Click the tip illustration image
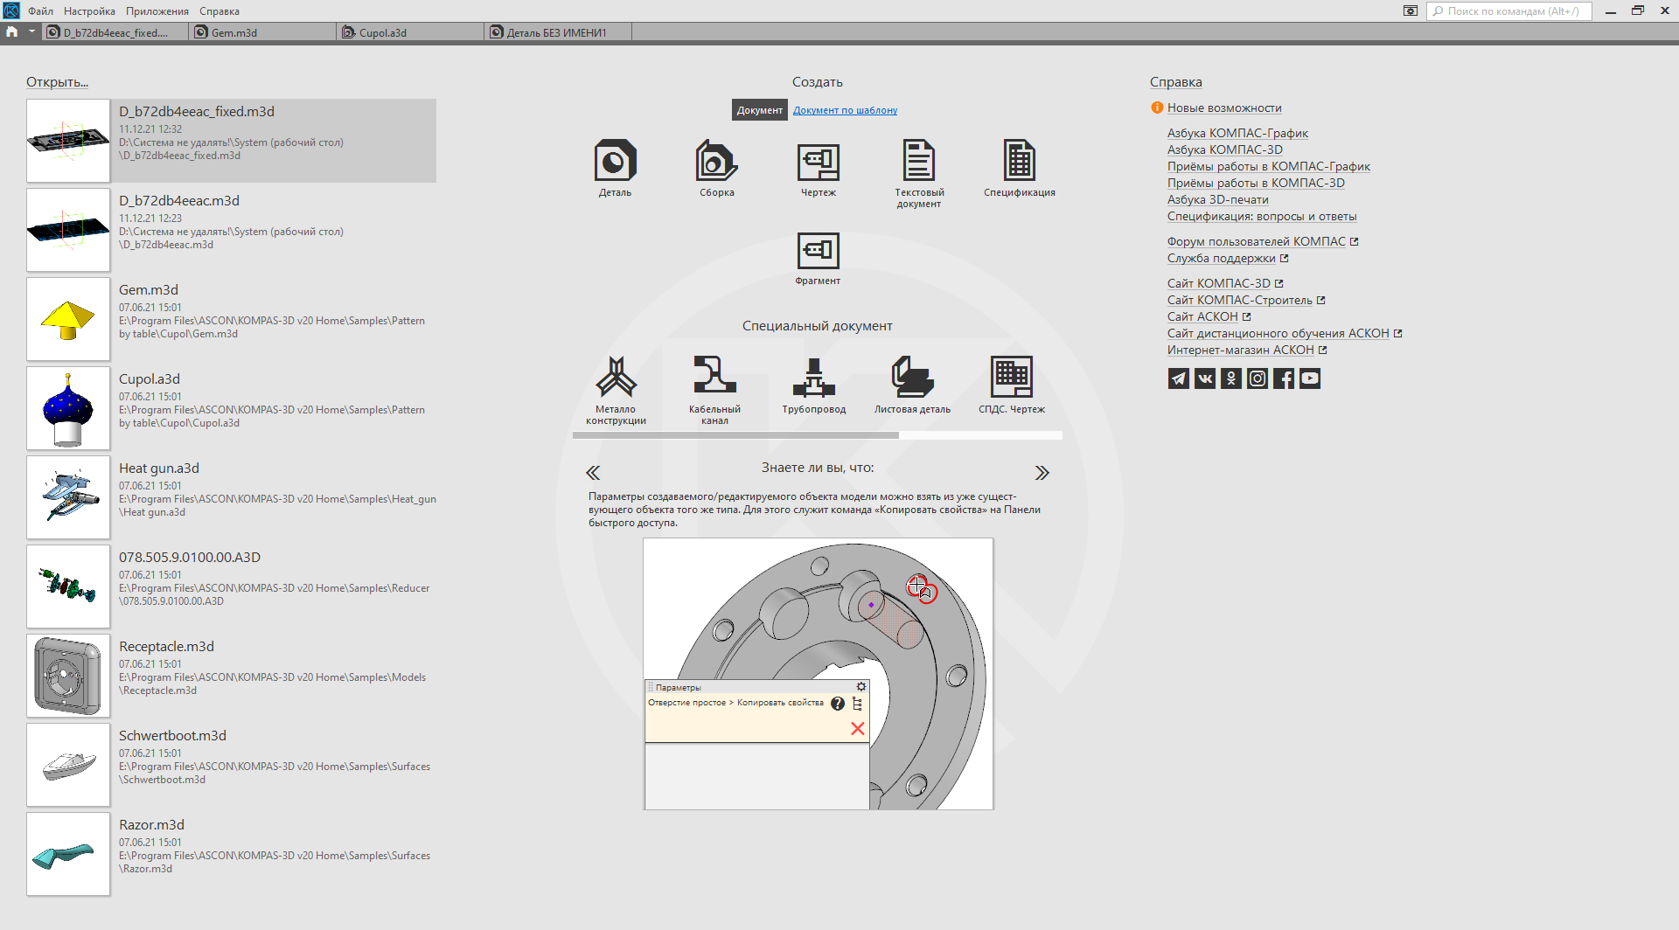1679x930 pixels. 818,674
